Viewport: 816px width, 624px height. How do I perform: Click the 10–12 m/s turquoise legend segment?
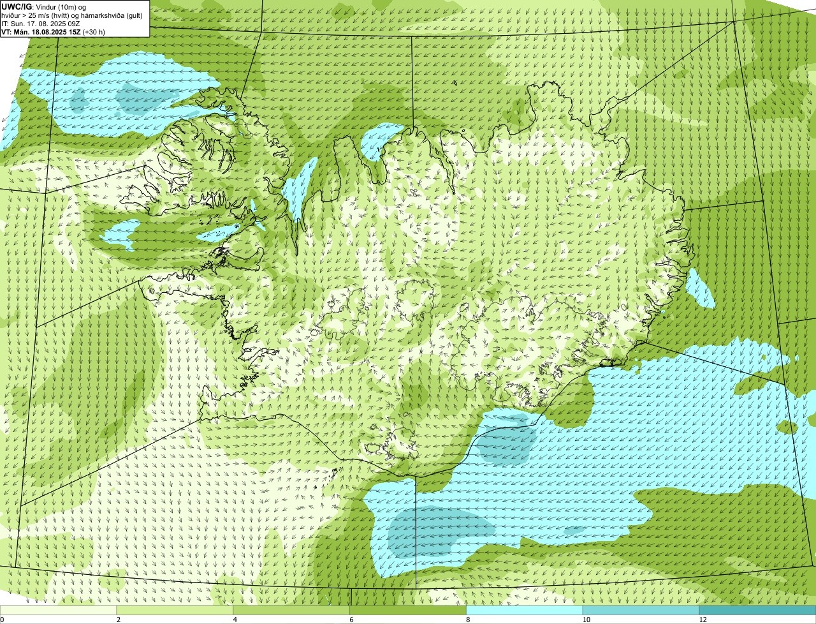642,611
